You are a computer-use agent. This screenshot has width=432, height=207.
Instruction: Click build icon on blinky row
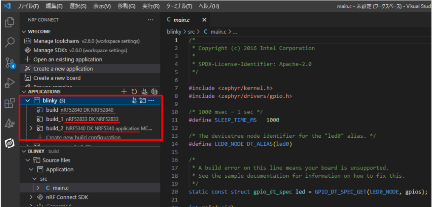click(x=134, y=101)
